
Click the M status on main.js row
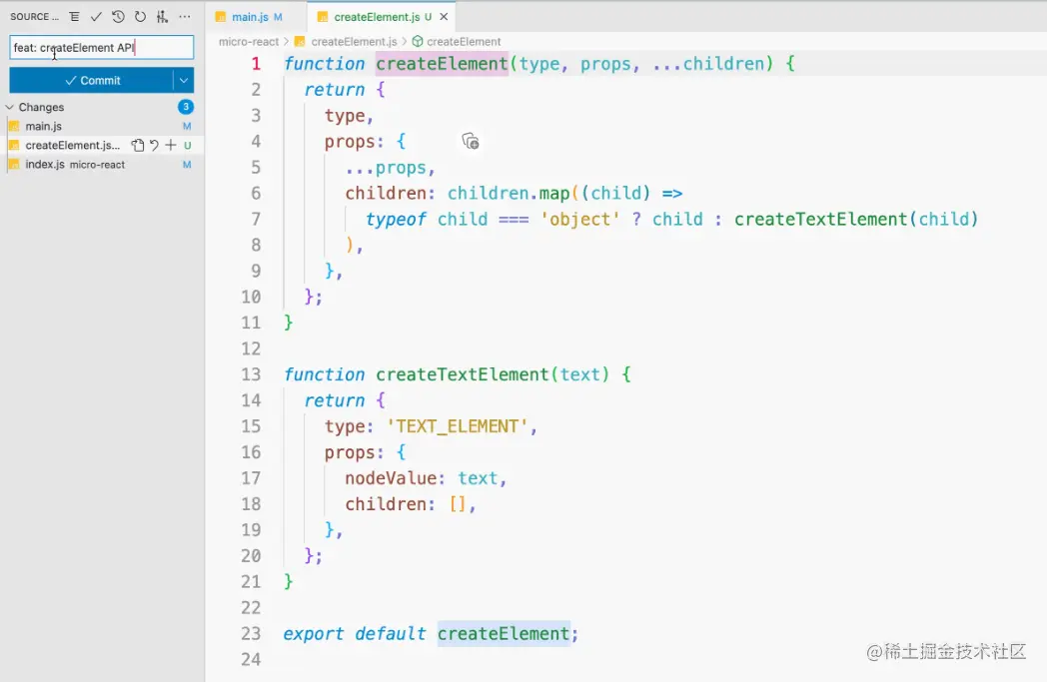tap(187, 126)
